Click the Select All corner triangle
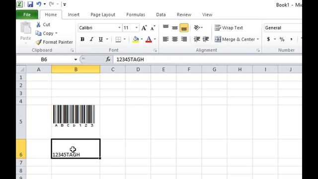The width and height of the screenshot is (318, 179). pyautogui.click(x=21, y=70)
